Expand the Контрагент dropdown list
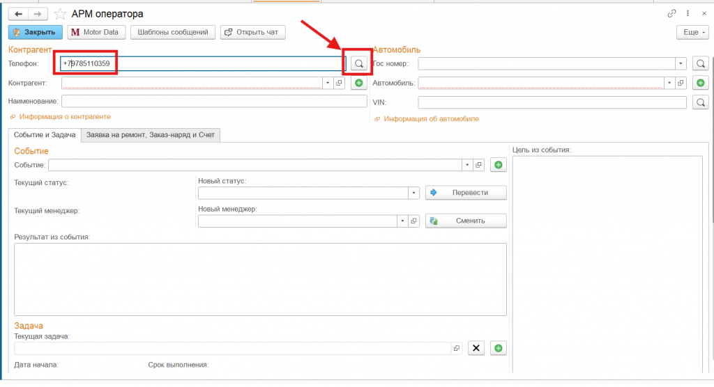The image size is (714, 387). coord(327,83)
